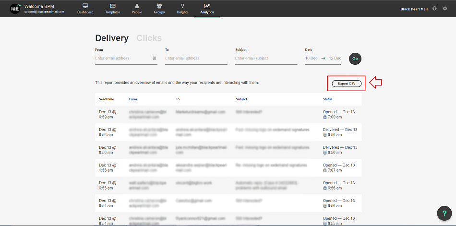Open the People section
The image size is (456, 226).
pos(137,9)
